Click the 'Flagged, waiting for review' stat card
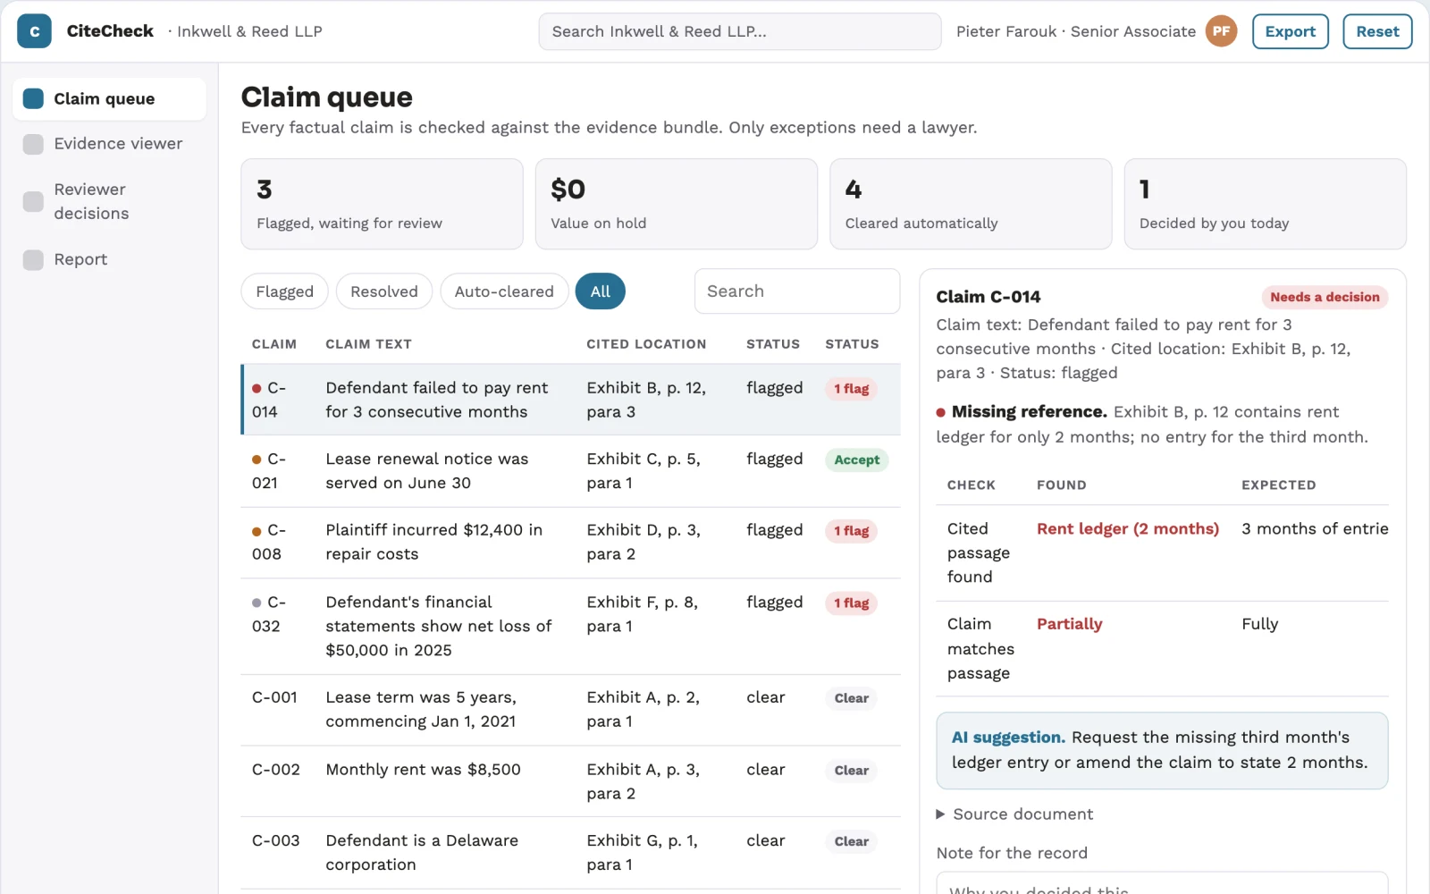 point(382,204)
